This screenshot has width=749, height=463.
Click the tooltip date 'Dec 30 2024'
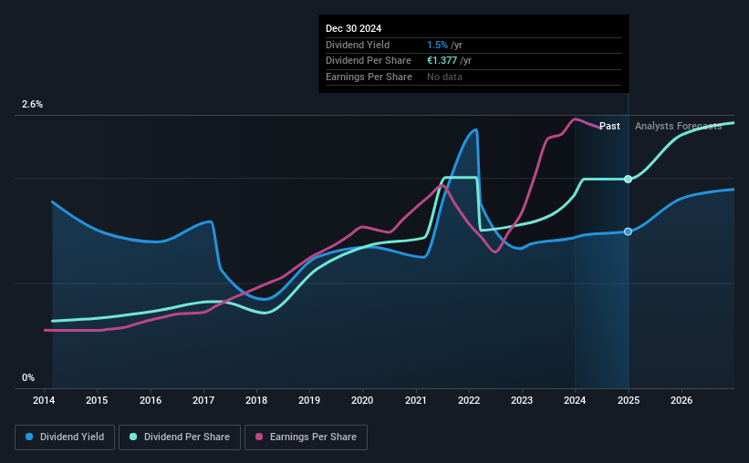(x=353, y=28)
